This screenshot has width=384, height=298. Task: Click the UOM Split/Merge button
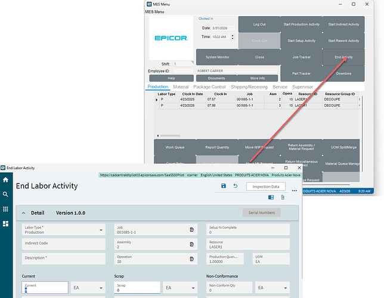pyautogui.click(x=342, y=147)
